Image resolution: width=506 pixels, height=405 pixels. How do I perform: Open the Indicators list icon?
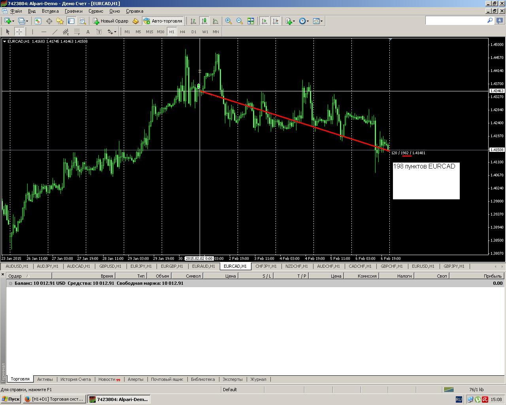pos(289,21)
